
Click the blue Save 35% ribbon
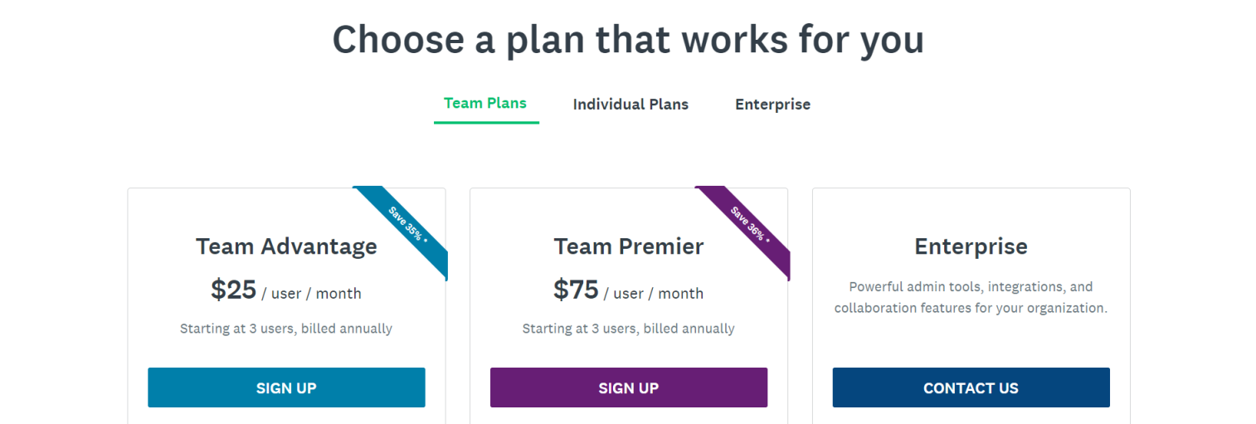tap(407, 225)
